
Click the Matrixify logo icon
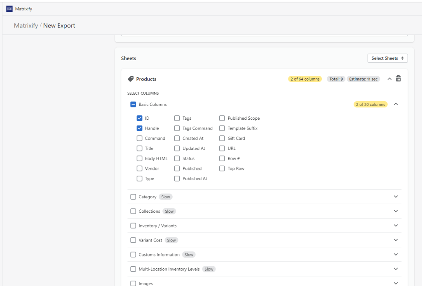coord(9,8)
